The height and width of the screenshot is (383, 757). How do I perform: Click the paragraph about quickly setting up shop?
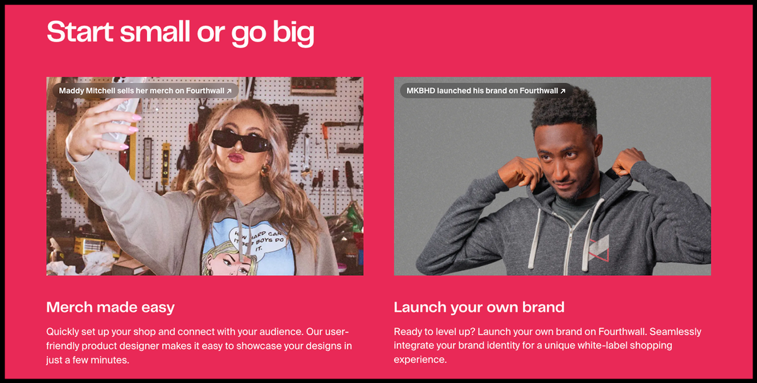point(199,346)
